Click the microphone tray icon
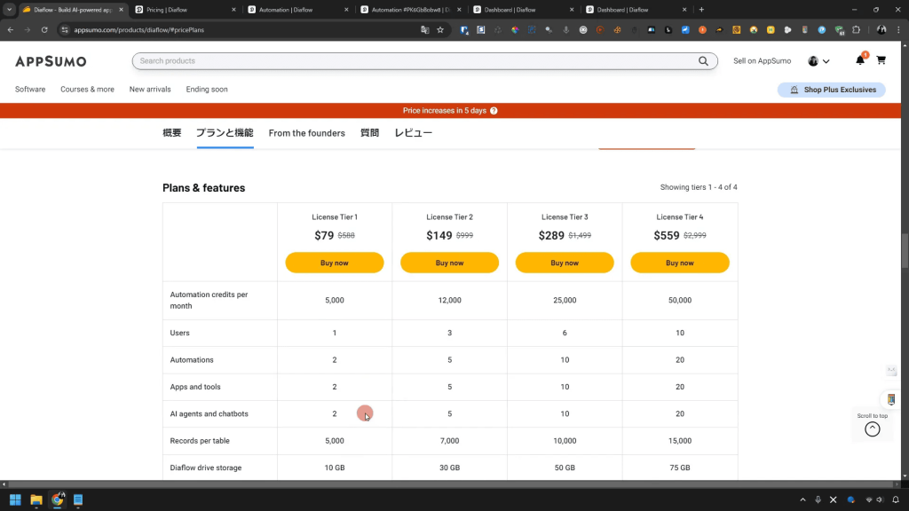The height and width of the screenshot is (511, 909). (818, 499)
